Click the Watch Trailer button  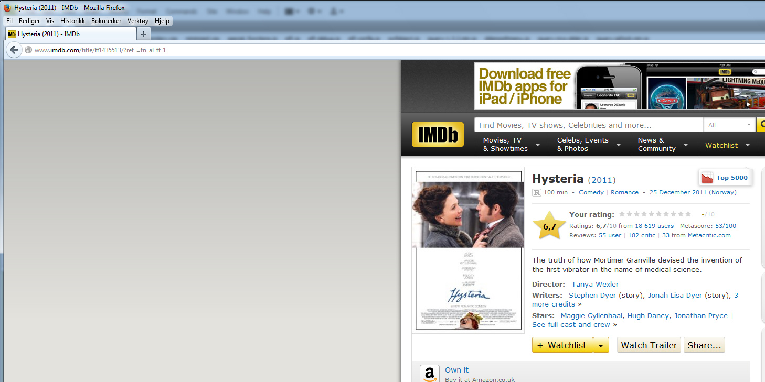(649, 345)
